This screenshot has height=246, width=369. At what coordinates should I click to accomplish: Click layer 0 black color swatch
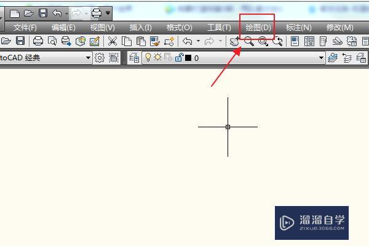click(188, 58)
